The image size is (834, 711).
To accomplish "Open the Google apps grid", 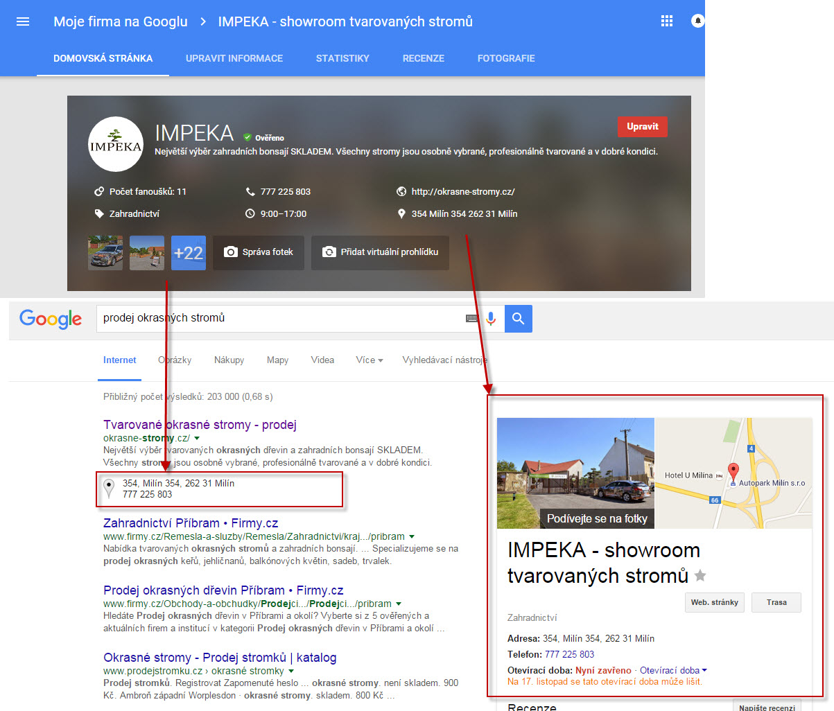I will [x=667, y=21].
